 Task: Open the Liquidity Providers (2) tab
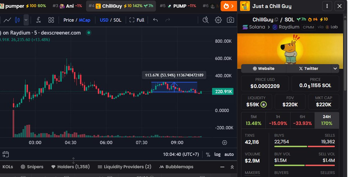pyautogui.click(x=124, y=167)
